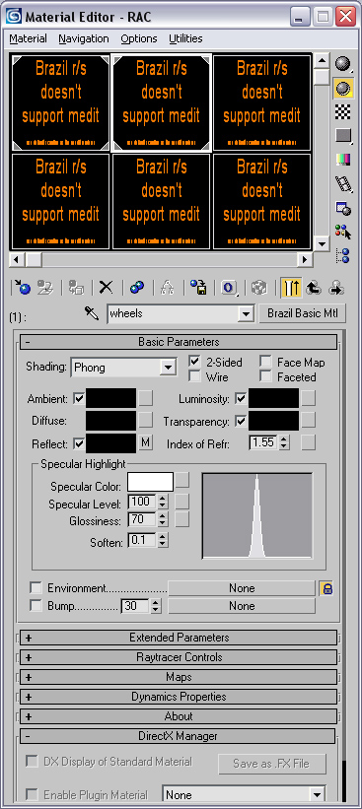Pick material from object with eyedropper
Screen dimensions: 362x809
92,313
